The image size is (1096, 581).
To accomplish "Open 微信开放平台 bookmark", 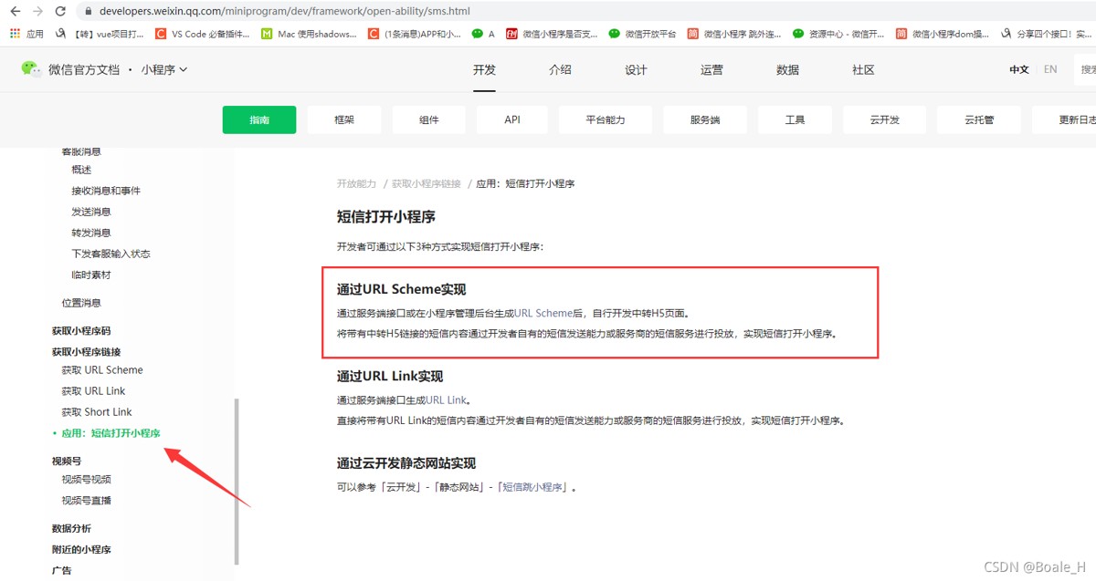I will click(643, 34).
